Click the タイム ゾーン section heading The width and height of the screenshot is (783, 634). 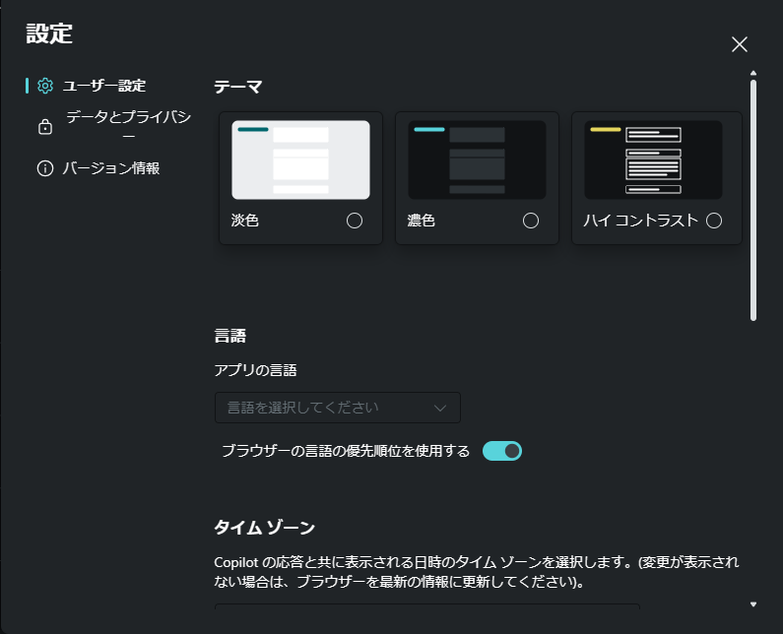265,527
